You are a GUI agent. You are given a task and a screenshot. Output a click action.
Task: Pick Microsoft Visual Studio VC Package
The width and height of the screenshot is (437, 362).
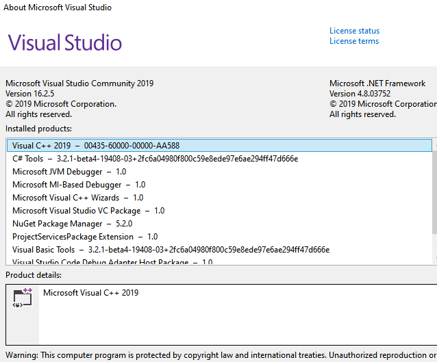click(x=88, y=211)
